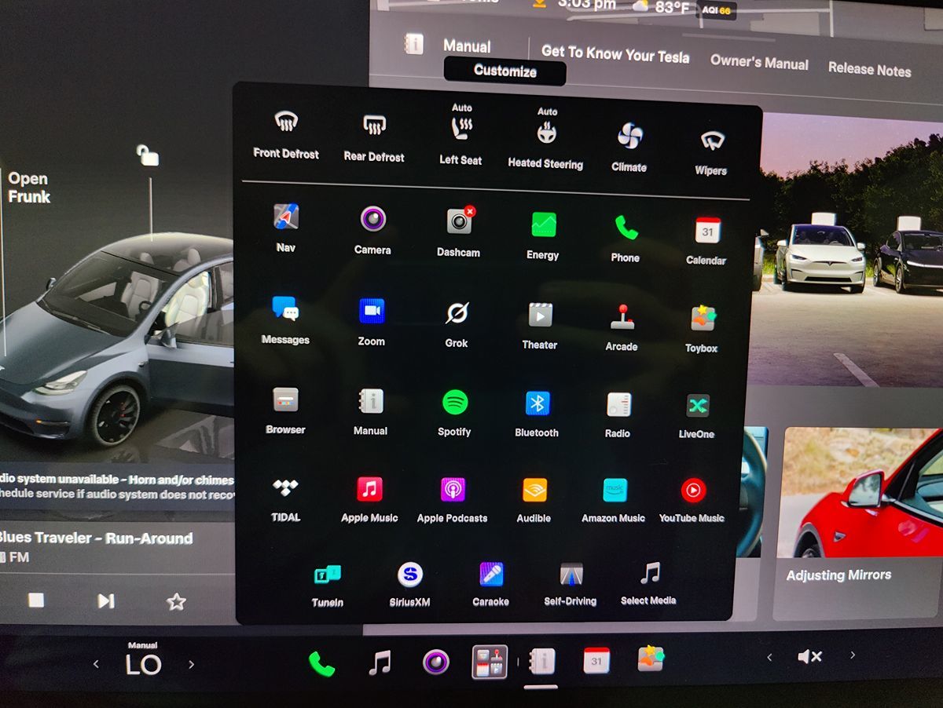The width and height of the screenshot is (943, 708).
Task: Stop the current media playback
Action: [x=36, y=600]
